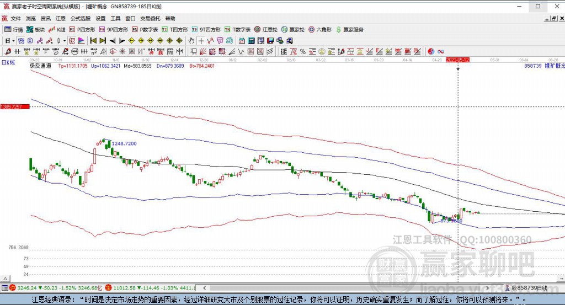
Task: Open the 行情 quotes view
Action: coord(14,30)
